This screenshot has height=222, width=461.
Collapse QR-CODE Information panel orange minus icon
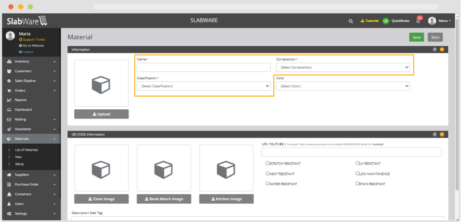coord(442,135)
